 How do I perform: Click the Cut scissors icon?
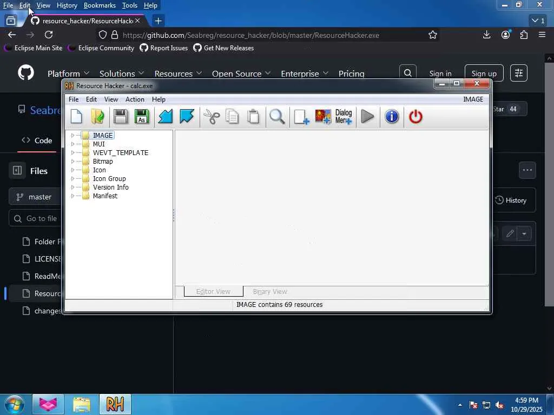[x=212, y=117]
